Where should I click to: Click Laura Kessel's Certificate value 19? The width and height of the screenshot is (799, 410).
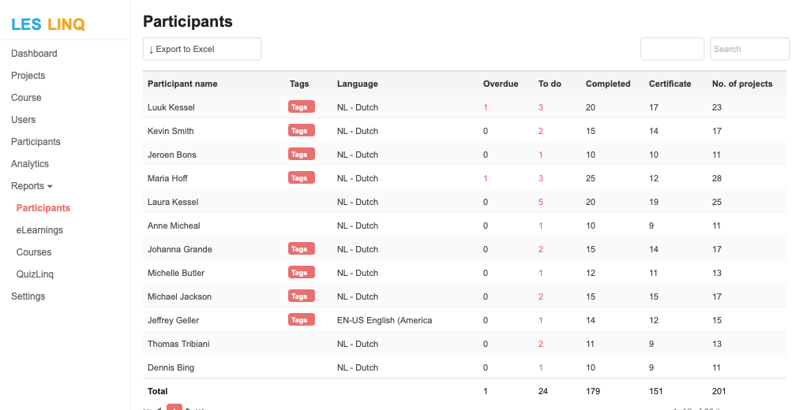tap(654, 202)
